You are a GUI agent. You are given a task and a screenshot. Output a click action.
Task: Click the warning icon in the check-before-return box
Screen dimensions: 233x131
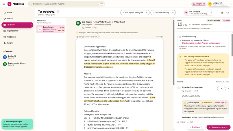(x=180, y=56)
